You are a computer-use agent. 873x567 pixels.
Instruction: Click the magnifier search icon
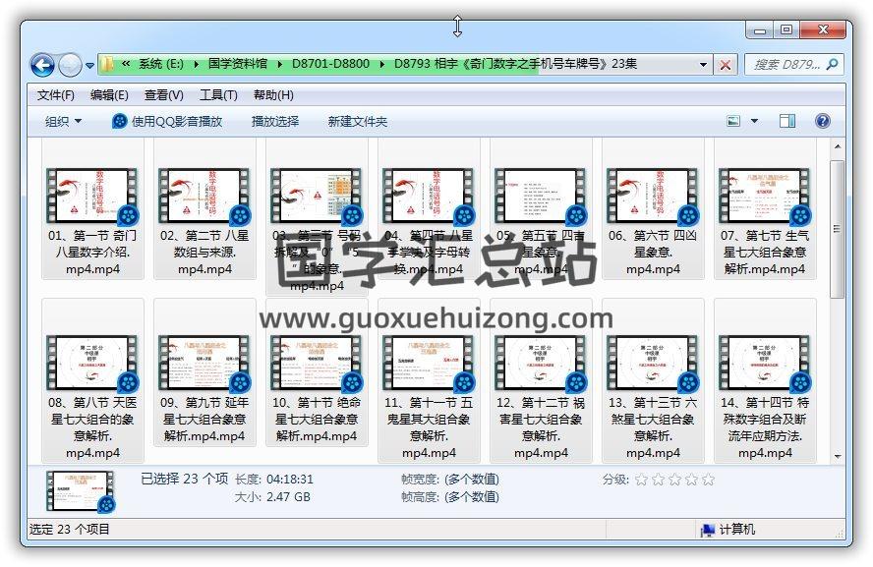tap(833, 65)
